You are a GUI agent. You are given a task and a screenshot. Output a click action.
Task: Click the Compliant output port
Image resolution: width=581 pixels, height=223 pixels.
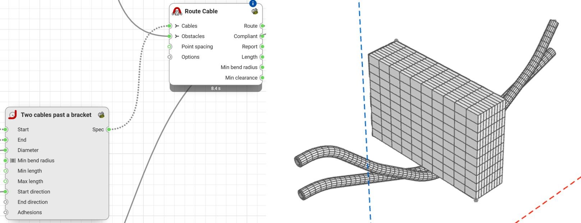(x=262, y=36)
